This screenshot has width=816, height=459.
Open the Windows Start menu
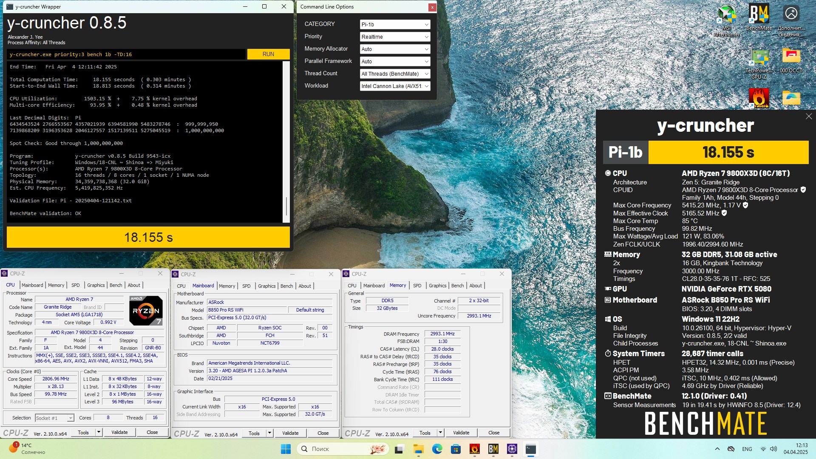coord(286,449)
